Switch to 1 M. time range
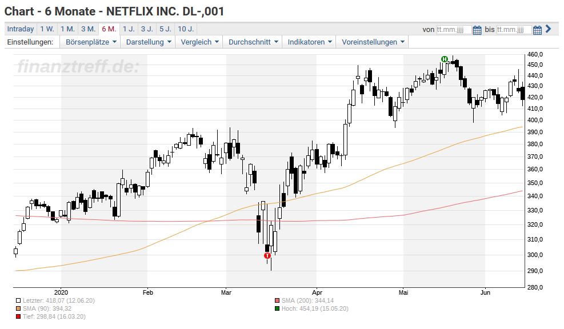 click(67, 29)
